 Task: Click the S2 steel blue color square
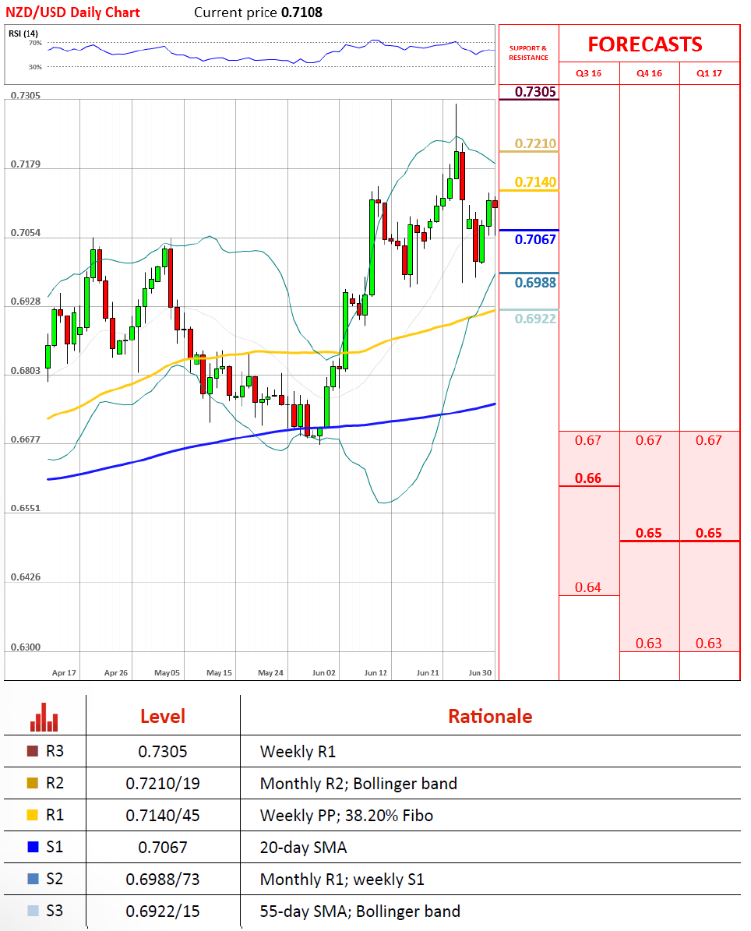click(x=33, y=879)
